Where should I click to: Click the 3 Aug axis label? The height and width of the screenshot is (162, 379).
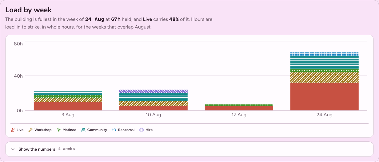(68, 115)
